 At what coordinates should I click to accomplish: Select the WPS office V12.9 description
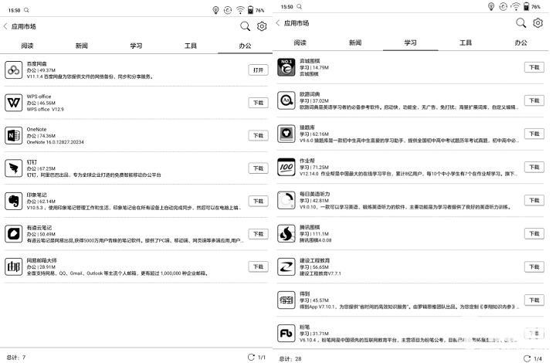[46, 110]
